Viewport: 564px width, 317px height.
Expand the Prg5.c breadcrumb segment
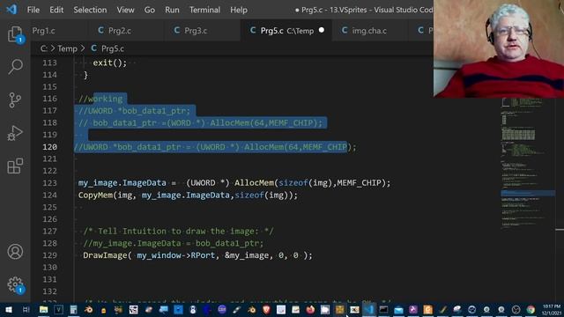[x=113, y=48]
